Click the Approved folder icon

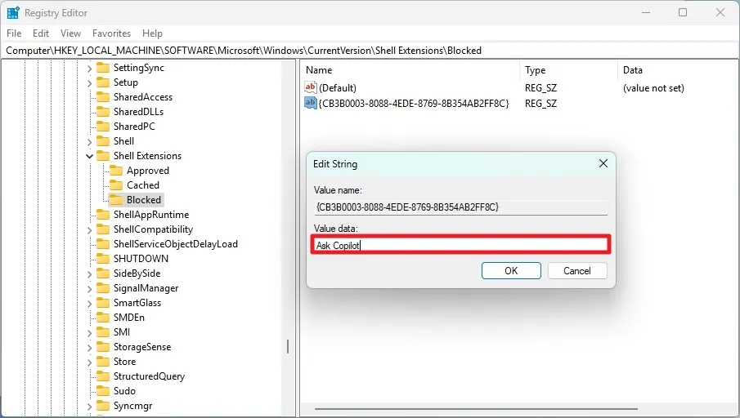pyautogui.click(x=116, y=171)
